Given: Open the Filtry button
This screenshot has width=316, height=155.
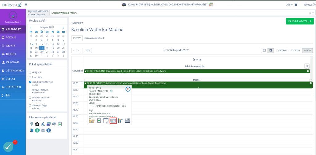Looking at the screenshot, I should click(77, 38).
